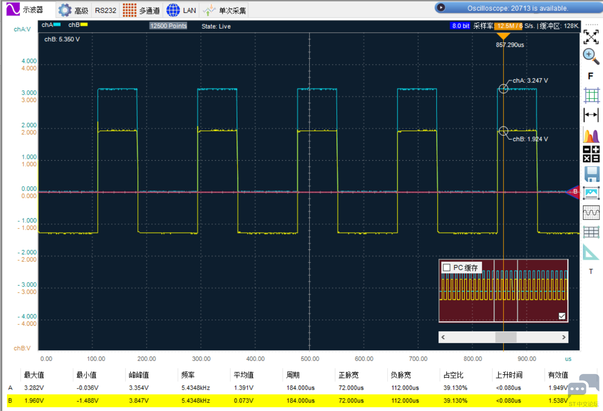Click the chA:V axis label
The width and height of the screenshot is (603, 411).
22,29
